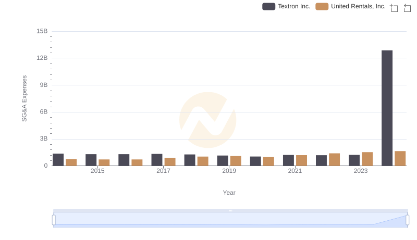Grab the left handle of the zoom slider
417x240 pixels.
[54, 220]
